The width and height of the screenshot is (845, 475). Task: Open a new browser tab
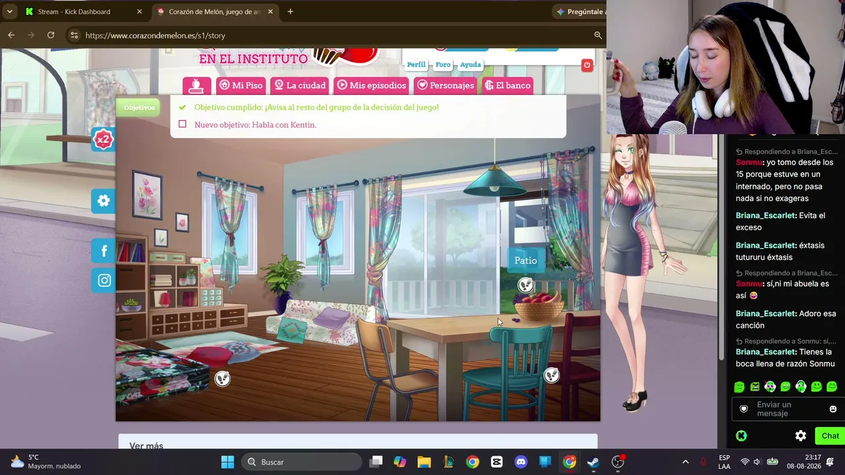click(290, 12)
